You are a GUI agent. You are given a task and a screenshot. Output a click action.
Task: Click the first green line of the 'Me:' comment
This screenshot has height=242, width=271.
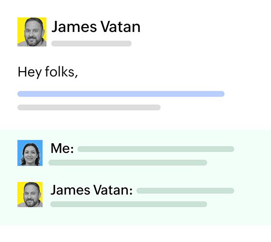[x=156, y=149]
